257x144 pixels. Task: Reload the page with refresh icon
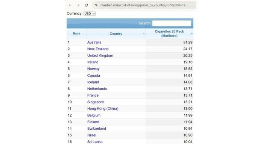pyautogui.click(x=86, y=5)
